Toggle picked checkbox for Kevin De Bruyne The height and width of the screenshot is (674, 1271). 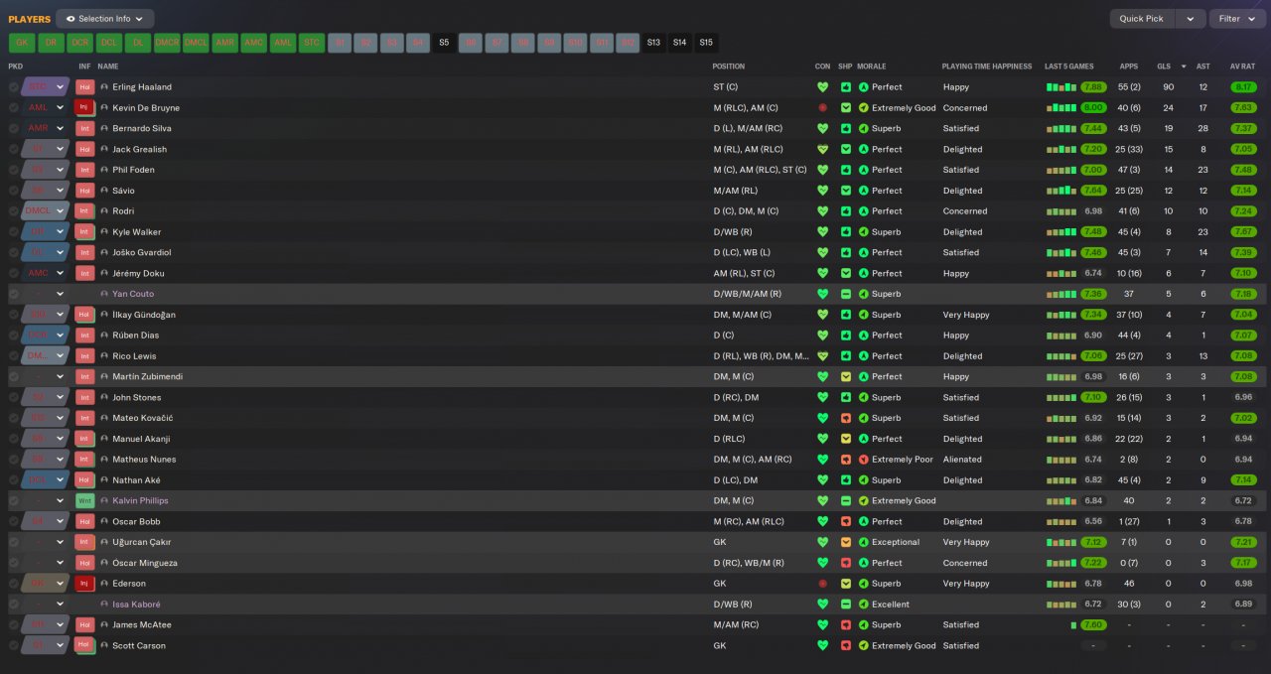click(14, 107)
